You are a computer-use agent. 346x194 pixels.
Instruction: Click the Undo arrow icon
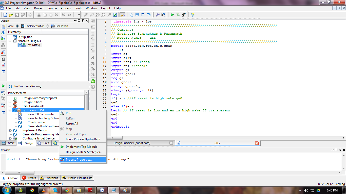[64, 15]
